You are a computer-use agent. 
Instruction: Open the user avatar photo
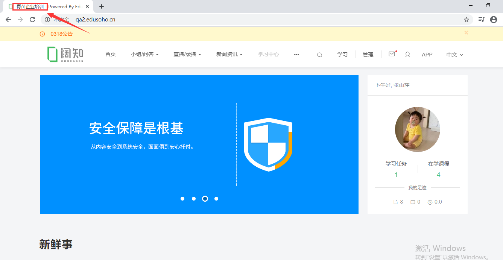pos(418,129)
